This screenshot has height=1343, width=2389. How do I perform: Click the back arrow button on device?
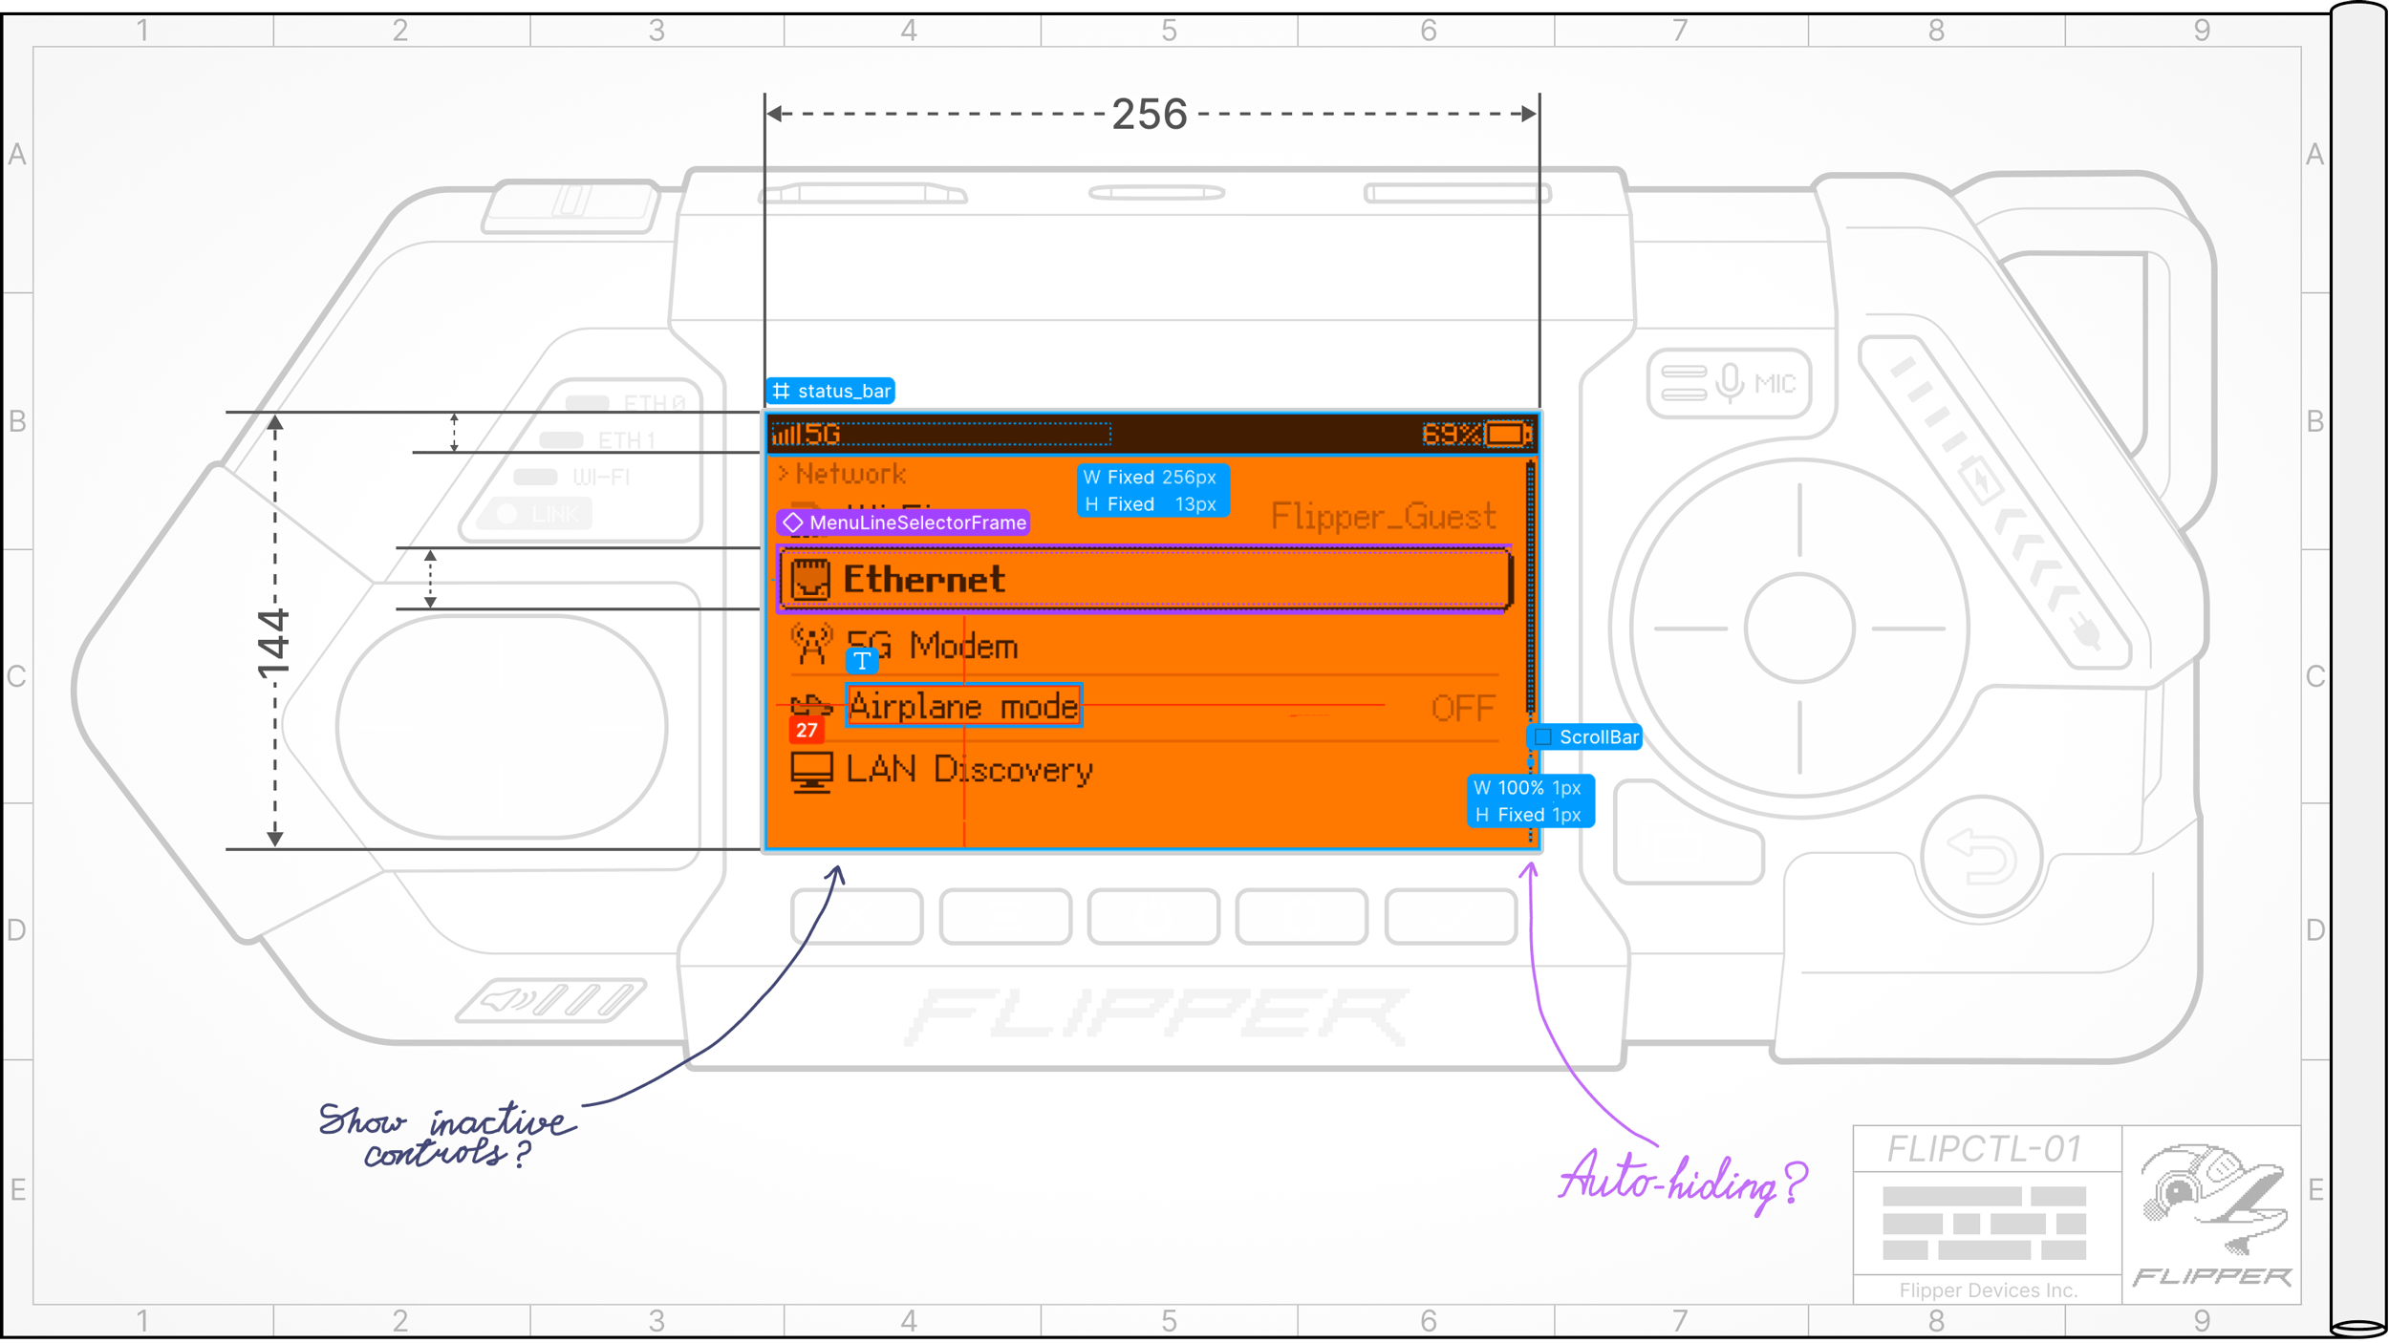pyautogui.click(x=1982, y=857)
